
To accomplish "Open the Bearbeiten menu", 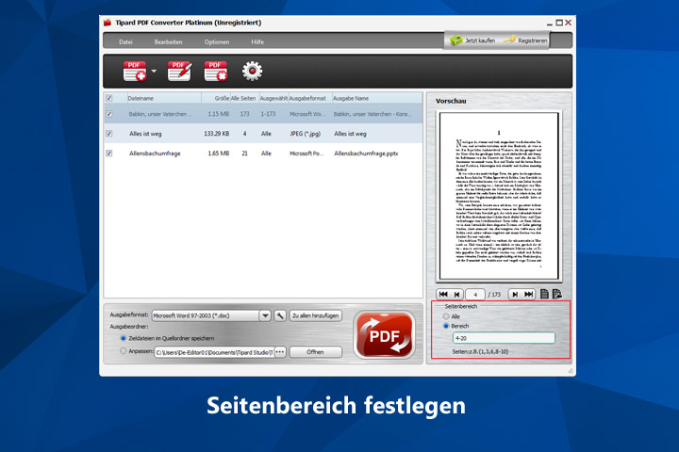I will coord(168,42).
